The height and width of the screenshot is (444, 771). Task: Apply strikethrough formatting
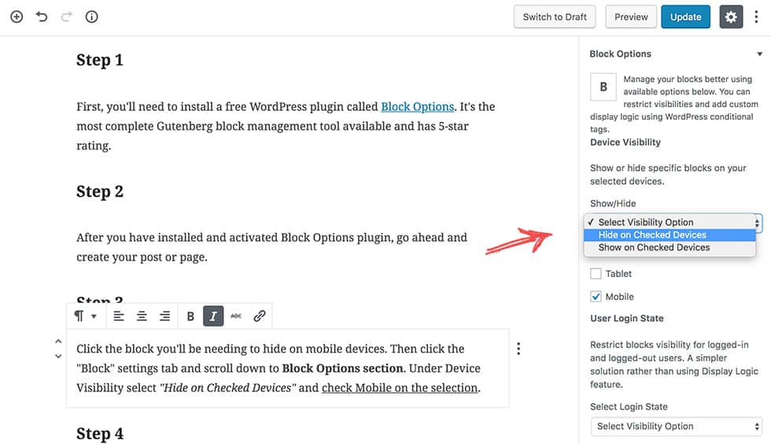236,316
